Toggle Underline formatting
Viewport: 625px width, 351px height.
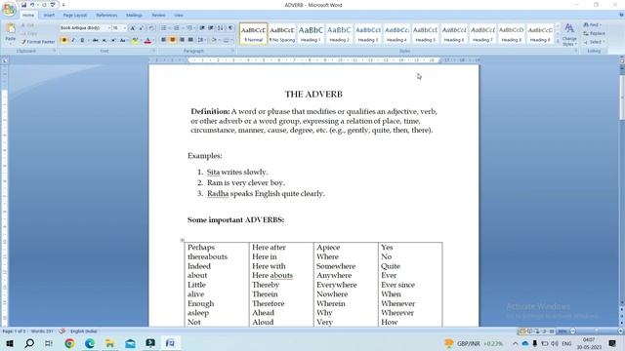[82, 40]
